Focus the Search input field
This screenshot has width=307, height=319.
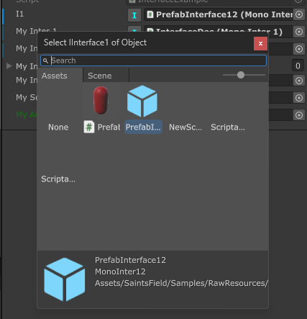tap(154, 60)
